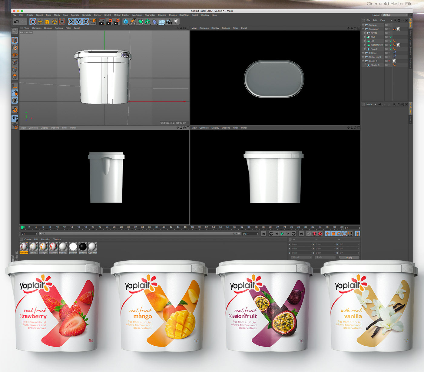Click frame 40 on timeline ruler
This screenshot has height=372, width=424.
tap(164, 227)
